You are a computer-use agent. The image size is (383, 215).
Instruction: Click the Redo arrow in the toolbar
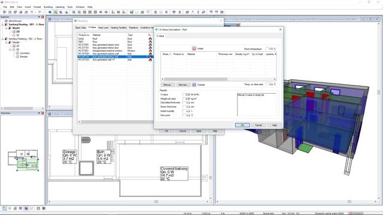(x=39, y=12)
